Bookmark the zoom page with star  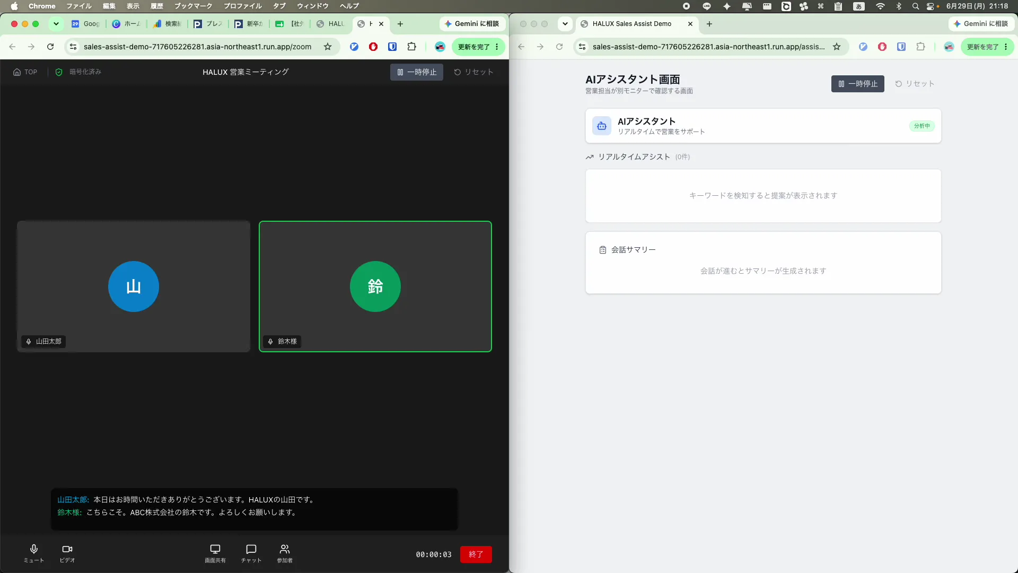pos(328,47)
